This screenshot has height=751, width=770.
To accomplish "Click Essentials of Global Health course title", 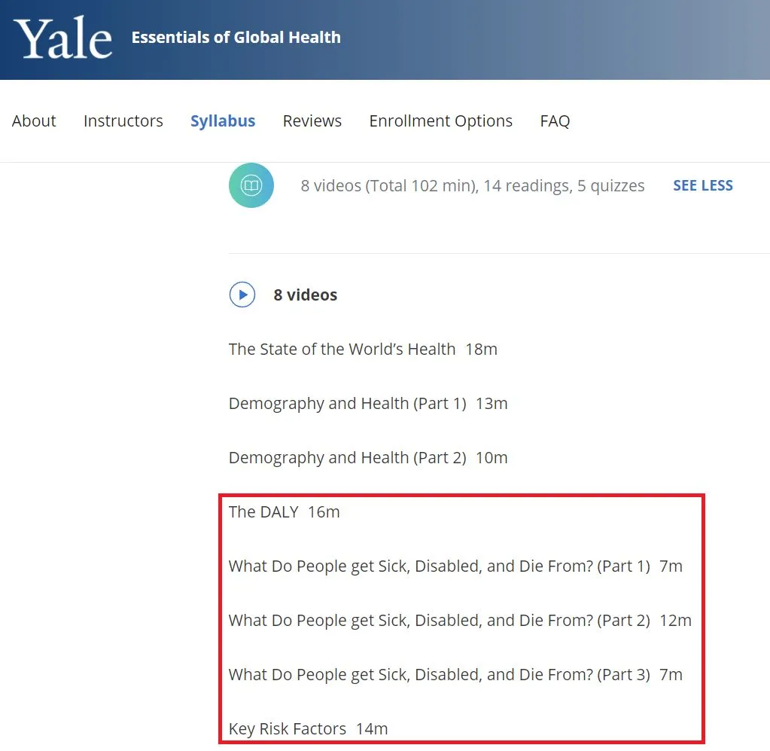I will (x=236, y=37).
